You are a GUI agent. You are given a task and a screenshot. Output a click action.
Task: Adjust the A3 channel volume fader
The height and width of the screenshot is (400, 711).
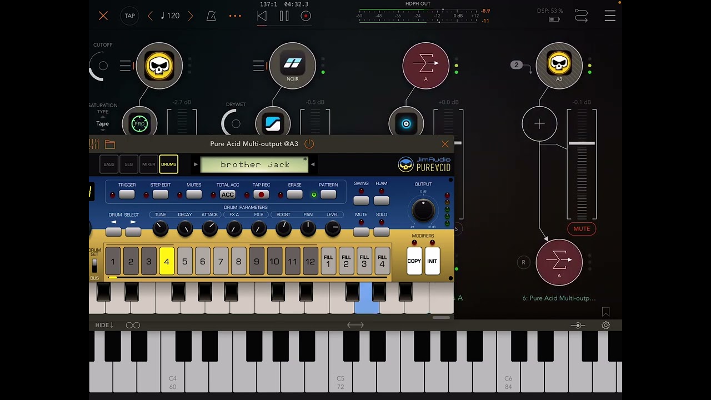click(x=582, y=144)
